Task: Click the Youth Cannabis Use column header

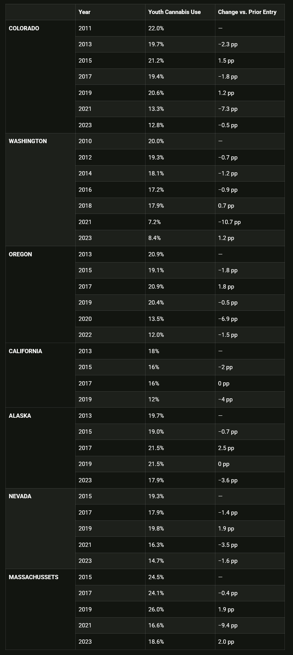Action: point(175,12)
